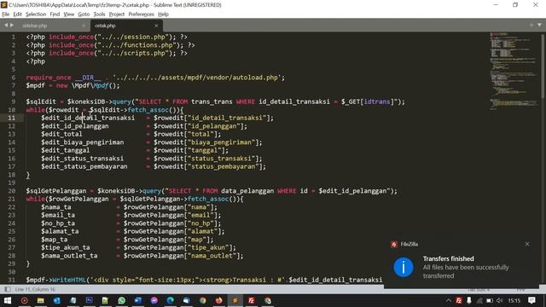546x307 pixels.
Task: Toggle the side bar from status bar icon
Action: click(8, 289)
